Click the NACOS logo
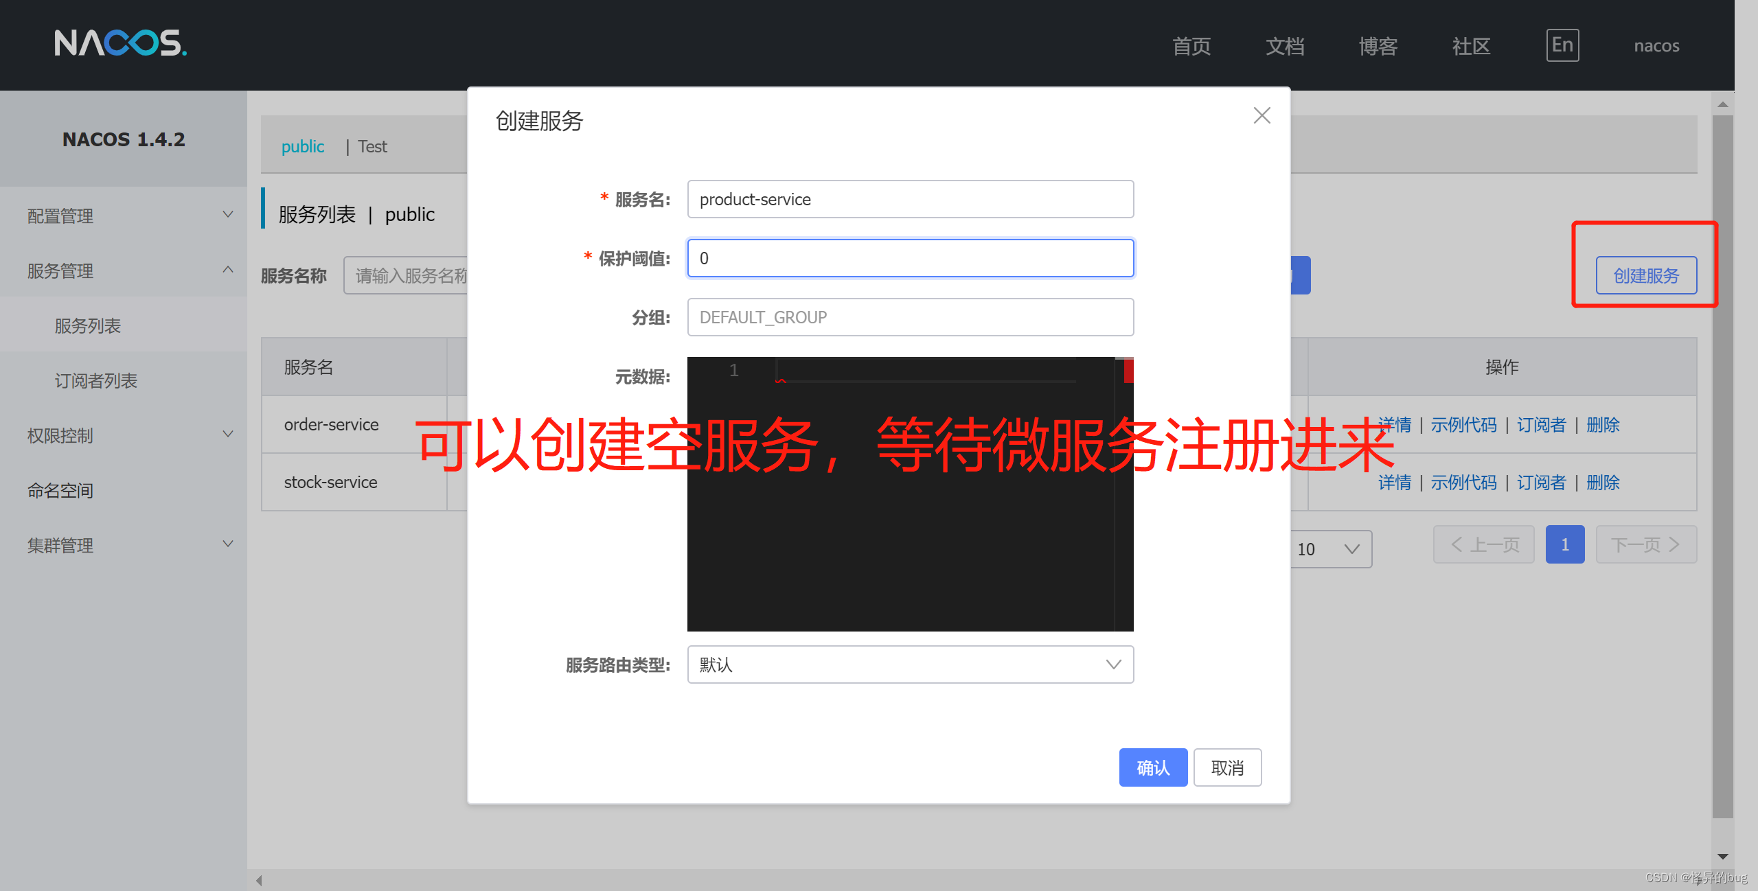1758x891 pixels. 120,43
